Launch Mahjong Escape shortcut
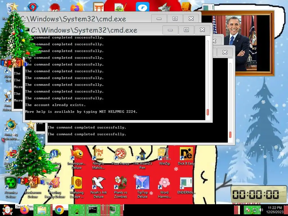This screenshot has width=288, height=216. click(76, 187)
